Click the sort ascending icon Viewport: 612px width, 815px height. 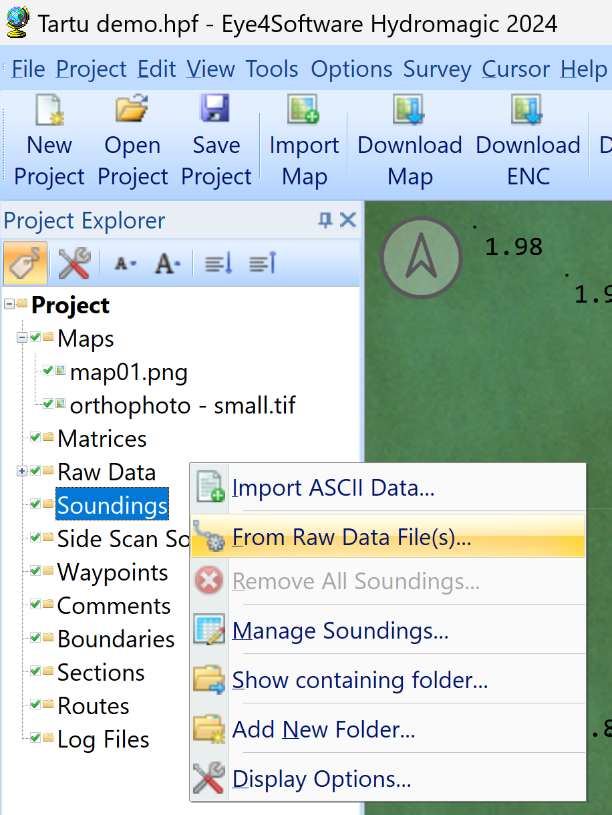tap(262, 264)
